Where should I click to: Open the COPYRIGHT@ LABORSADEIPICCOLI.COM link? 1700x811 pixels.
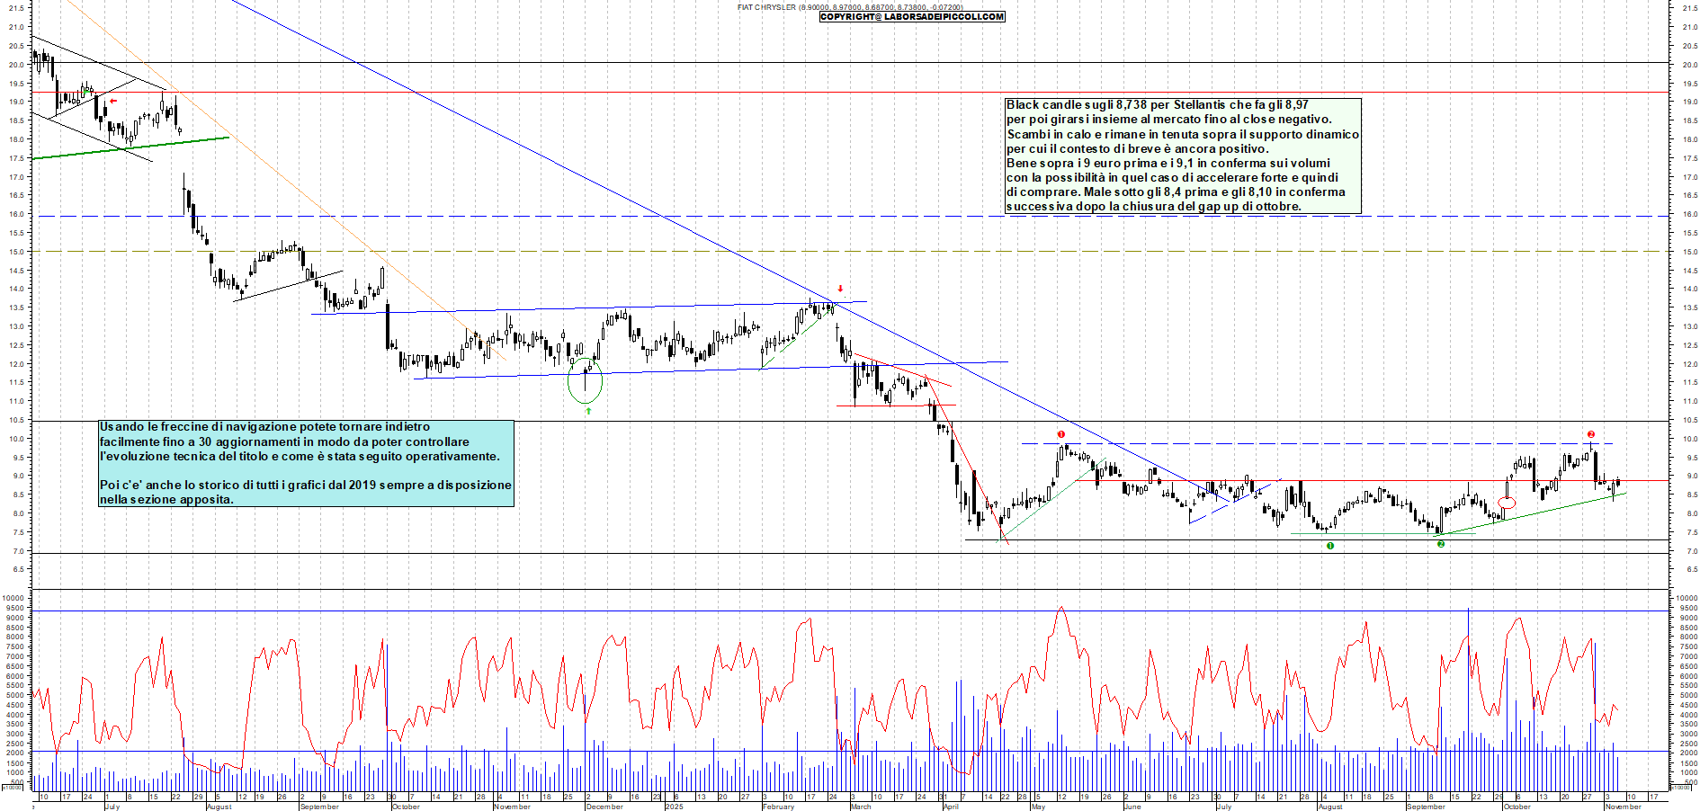tap(911, 16)
